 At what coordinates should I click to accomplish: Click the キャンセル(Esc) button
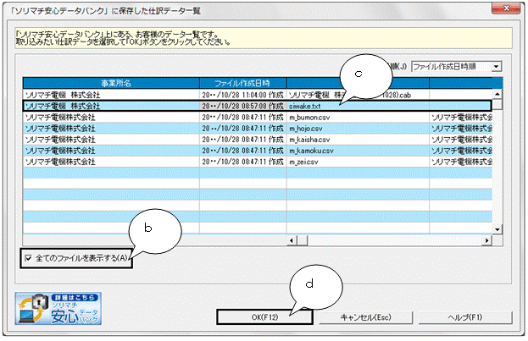[x=365, y=317]
